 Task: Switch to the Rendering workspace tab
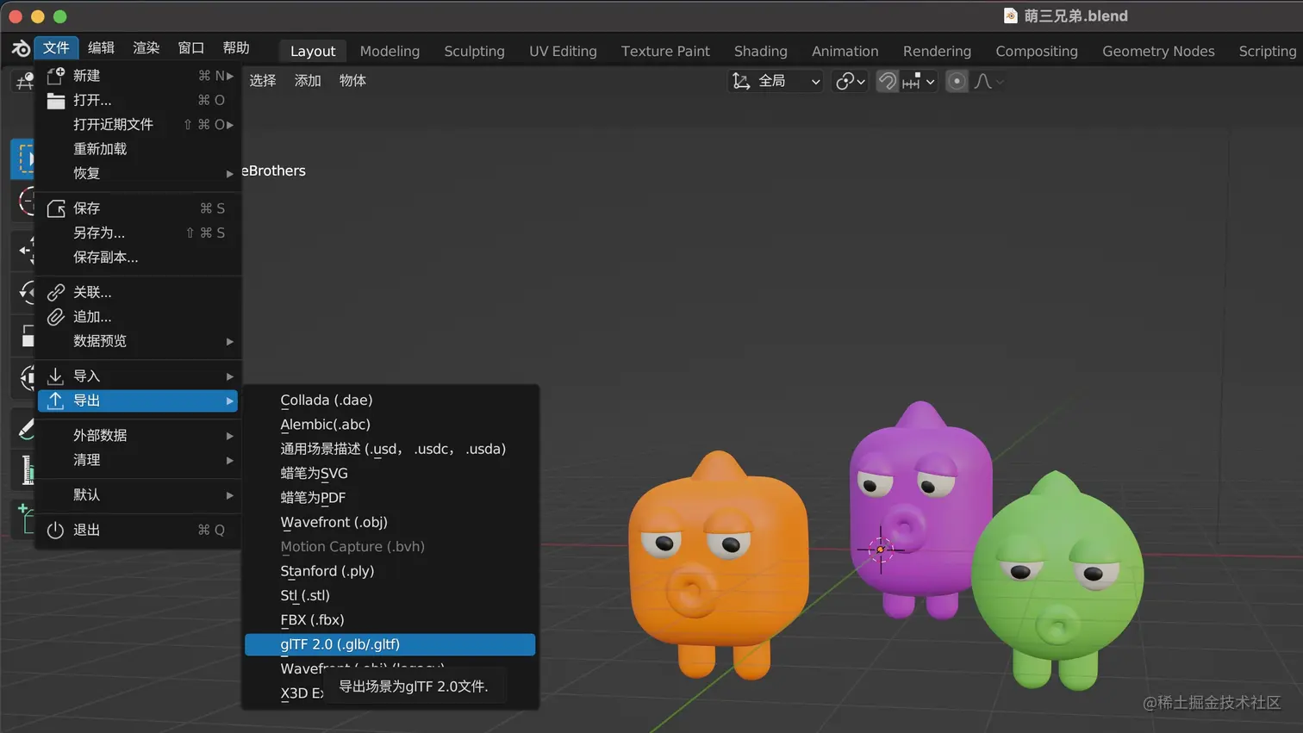[937, 52]
